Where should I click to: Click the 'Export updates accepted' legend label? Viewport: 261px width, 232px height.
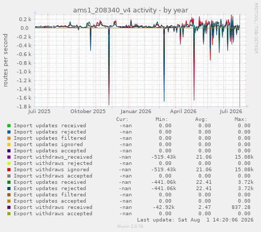50,201
